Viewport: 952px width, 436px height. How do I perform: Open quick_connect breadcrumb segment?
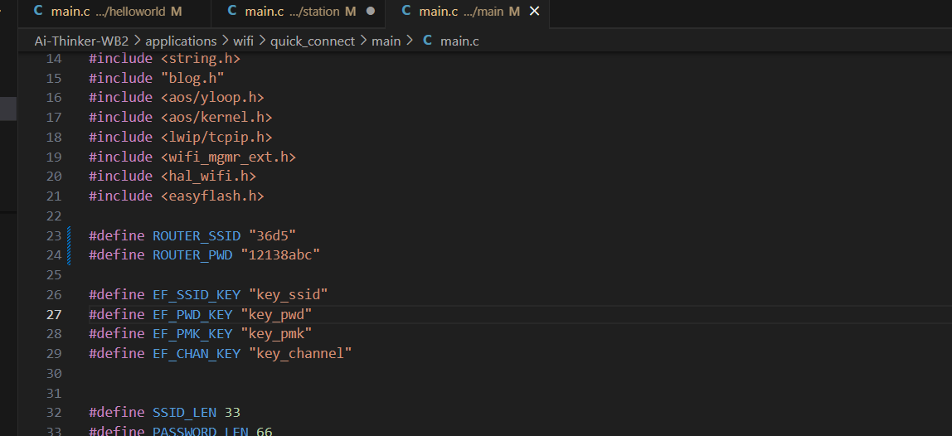[x=312, y=41]
